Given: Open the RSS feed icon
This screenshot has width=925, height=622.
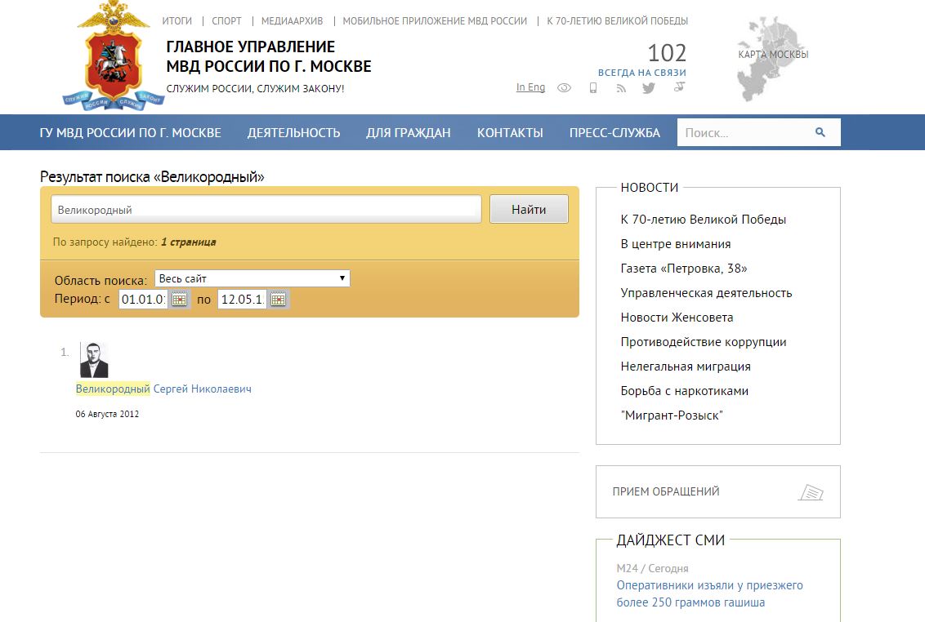Looking at the screenshot, I should click(x=621, y=88).
